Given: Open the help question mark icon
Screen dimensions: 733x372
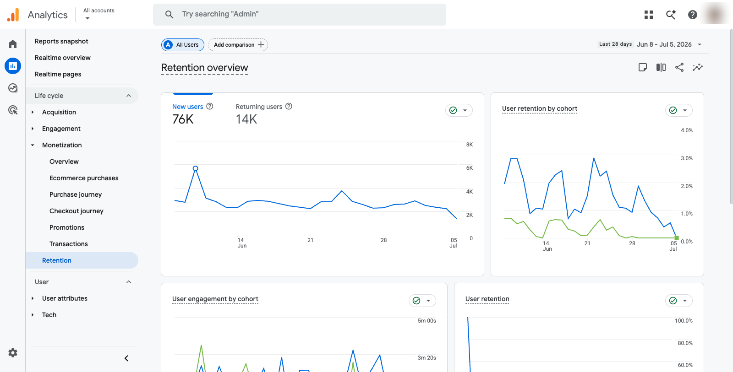Looking at the screenshot, I should pos(693,15).
